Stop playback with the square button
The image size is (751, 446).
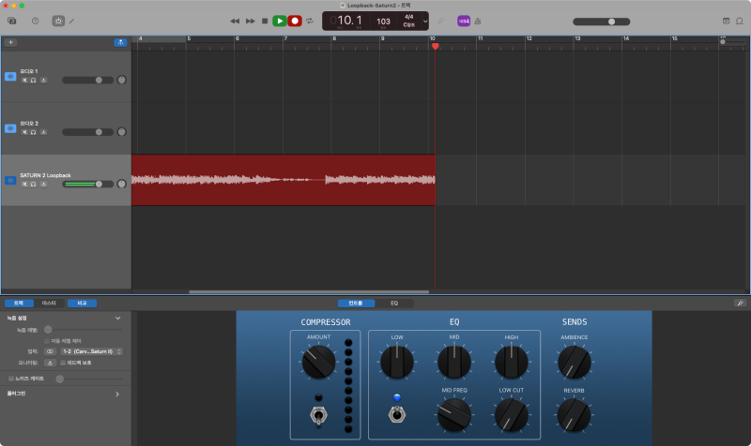(x=265, y=21)
